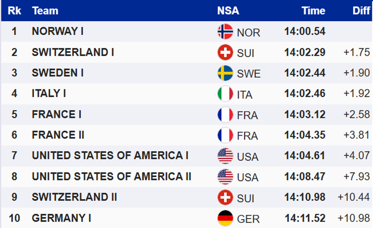This screenshot has height=228, width=373.
Task: Click the Norway flag icon
Action: [x=225, y=32]
